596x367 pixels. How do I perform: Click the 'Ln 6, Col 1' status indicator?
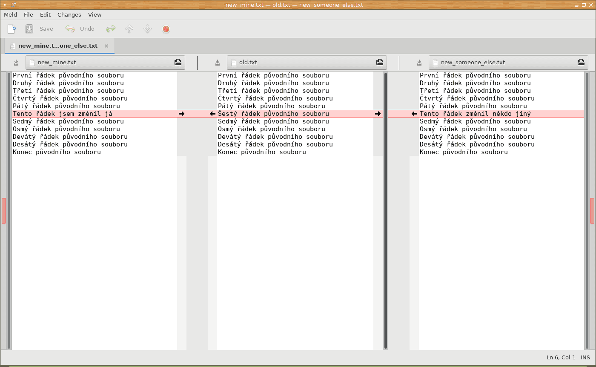click(x=561, y=358)
